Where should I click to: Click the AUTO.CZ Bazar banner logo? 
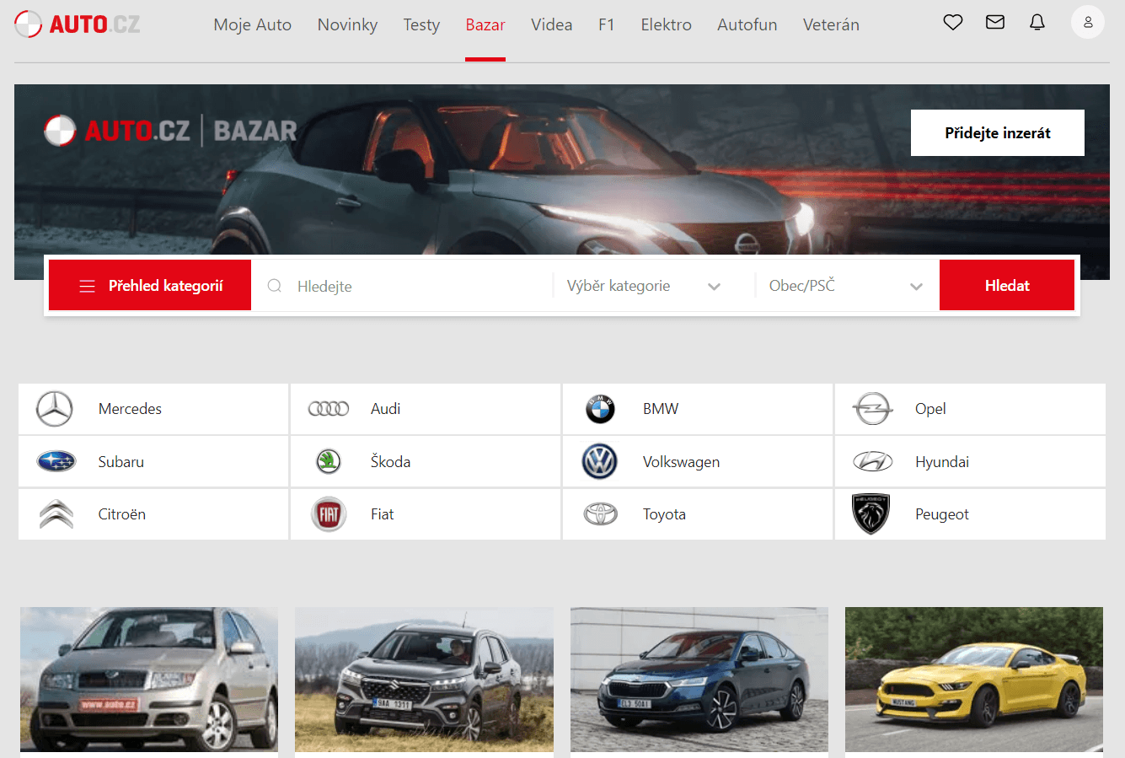pyautogui.click(x=171, y=131)
